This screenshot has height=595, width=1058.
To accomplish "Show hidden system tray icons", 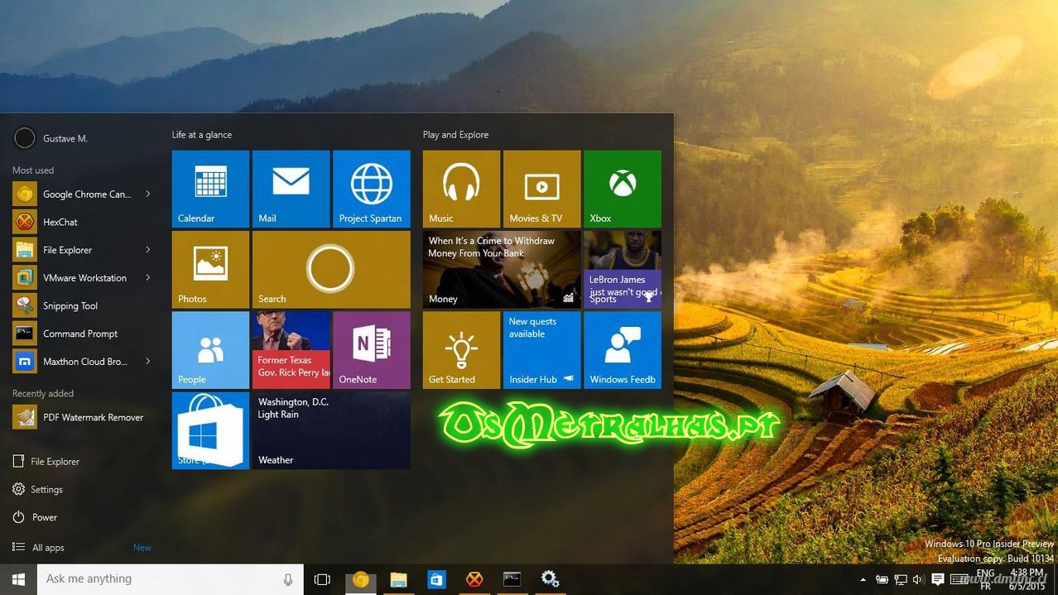I will tap(863, 580).
